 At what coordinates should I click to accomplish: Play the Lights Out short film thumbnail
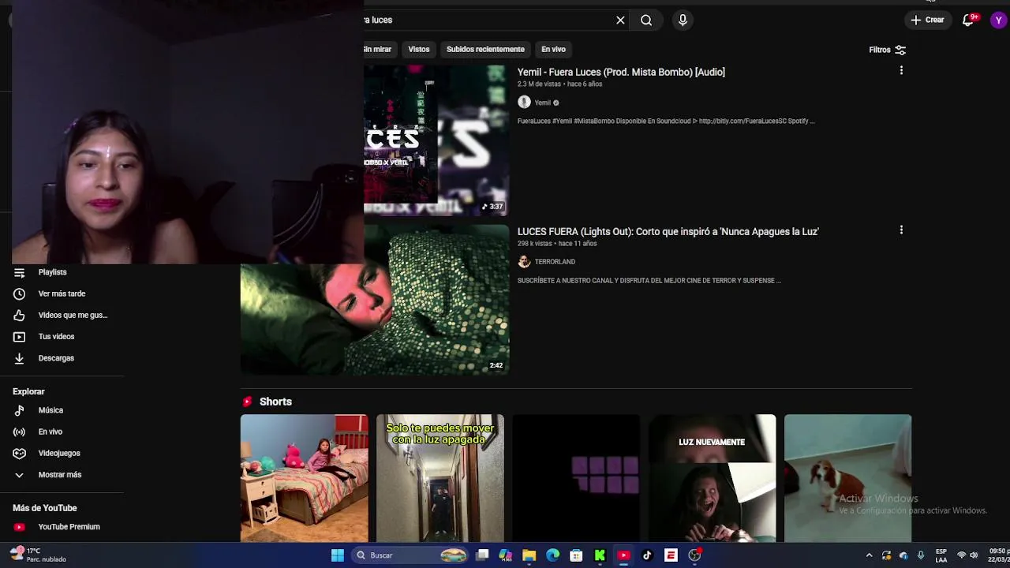pyautogui.click(x=375, y=300)
